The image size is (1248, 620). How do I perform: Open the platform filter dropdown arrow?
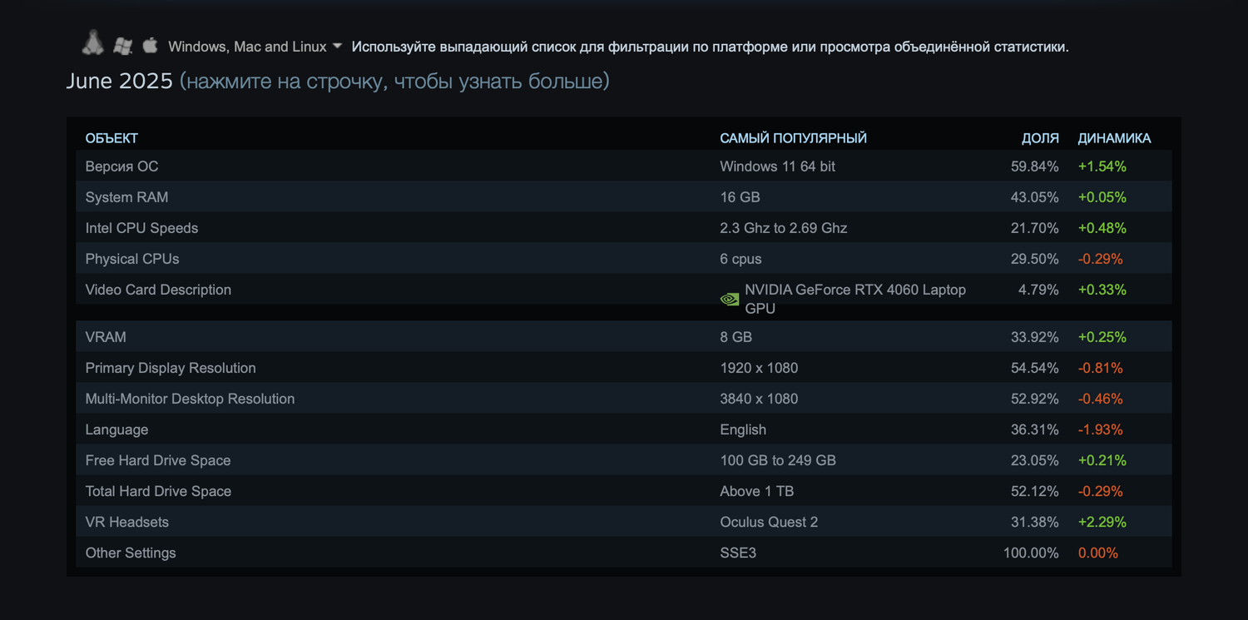(337, 46)
